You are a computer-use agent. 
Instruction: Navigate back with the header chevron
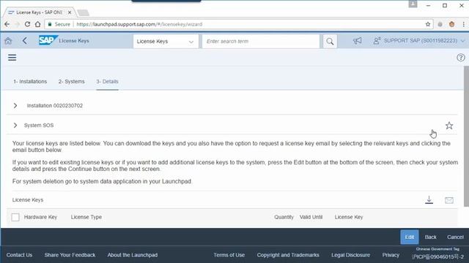tap(24, 41)
